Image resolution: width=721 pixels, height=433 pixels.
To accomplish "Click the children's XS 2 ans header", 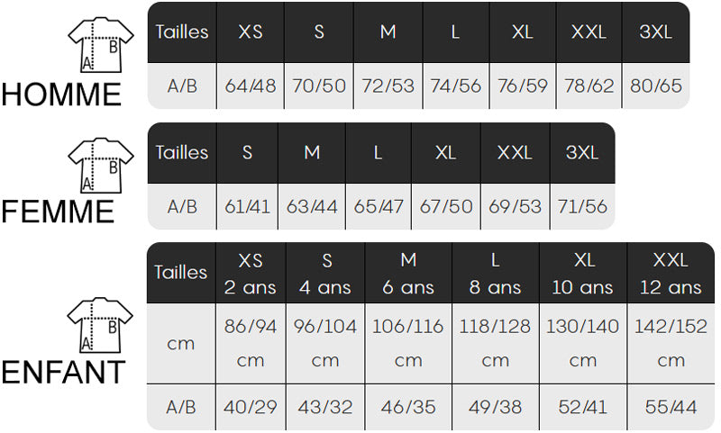I will (251, 274).
